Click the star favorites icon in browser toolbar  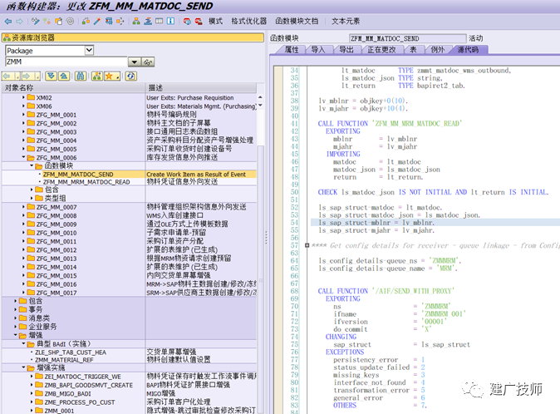[x=111, y=76]
